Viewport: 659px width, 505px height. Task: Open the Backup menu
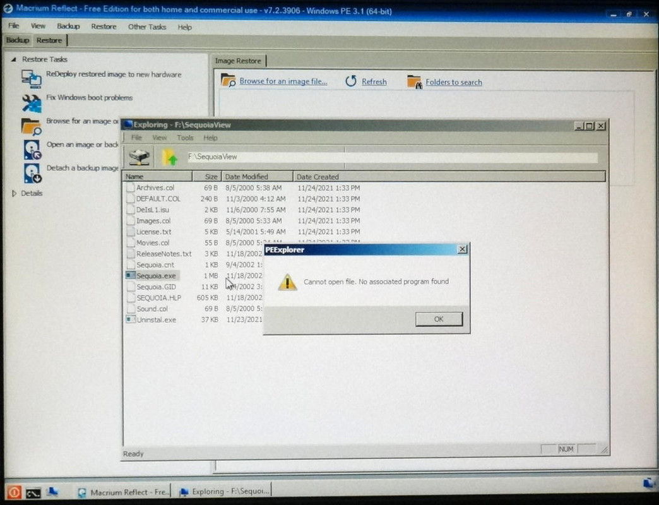click(68, 26)
